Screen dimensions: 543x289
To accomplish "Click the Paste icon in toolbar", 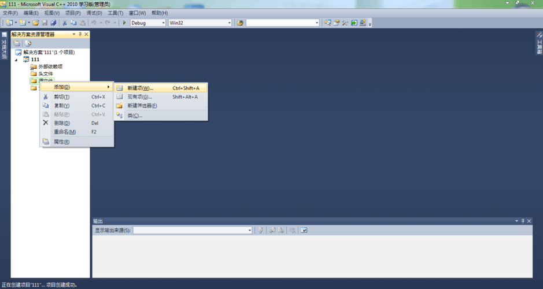I will click(x=83, y=23).
